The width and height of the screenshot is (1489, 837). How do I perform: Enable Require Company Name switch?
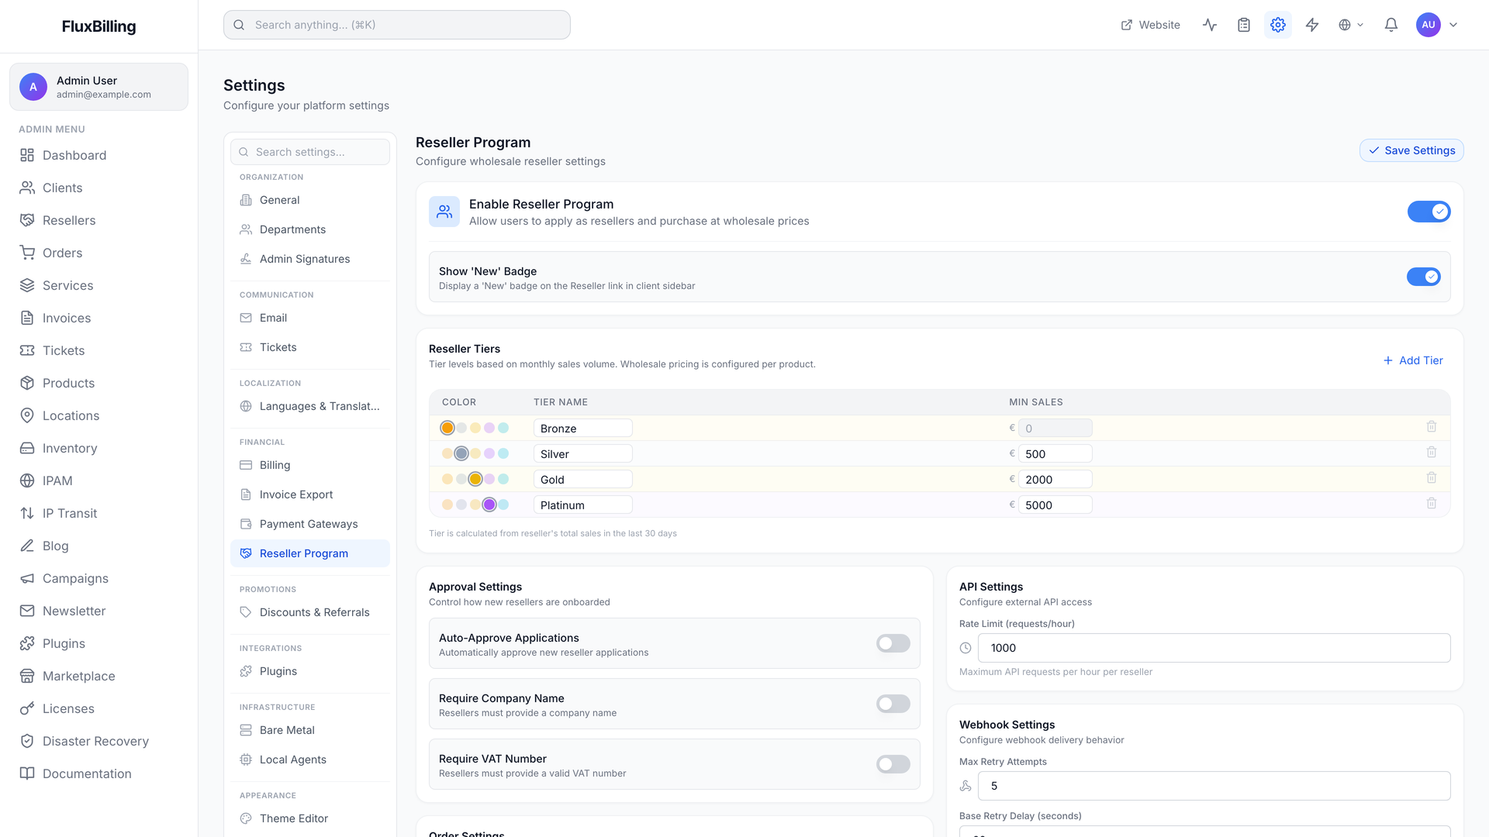(893, 704)
